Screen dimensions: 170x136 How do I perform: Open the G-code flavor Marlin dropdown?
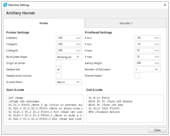coord(69,82)
